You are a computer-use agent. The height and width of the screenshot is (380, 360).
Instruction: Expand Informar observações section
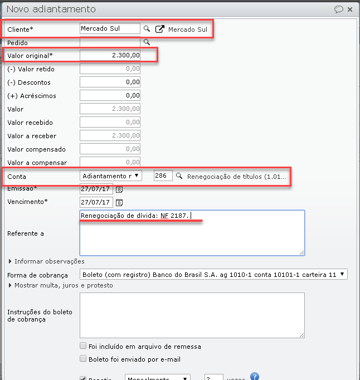[x=47, y=261]
